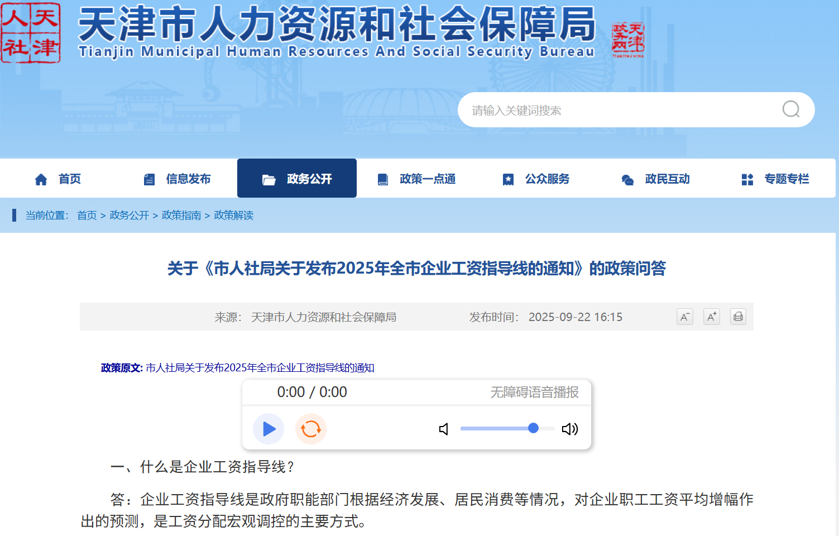The height and width of the screenshot is (536, 839).
Task: Click the orange audio replay icon
Action: (x=311, y=429)
